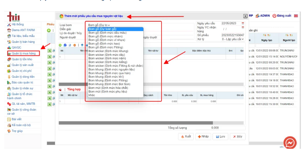Open the Hệ thống sidebar menu

pos(17,24)
